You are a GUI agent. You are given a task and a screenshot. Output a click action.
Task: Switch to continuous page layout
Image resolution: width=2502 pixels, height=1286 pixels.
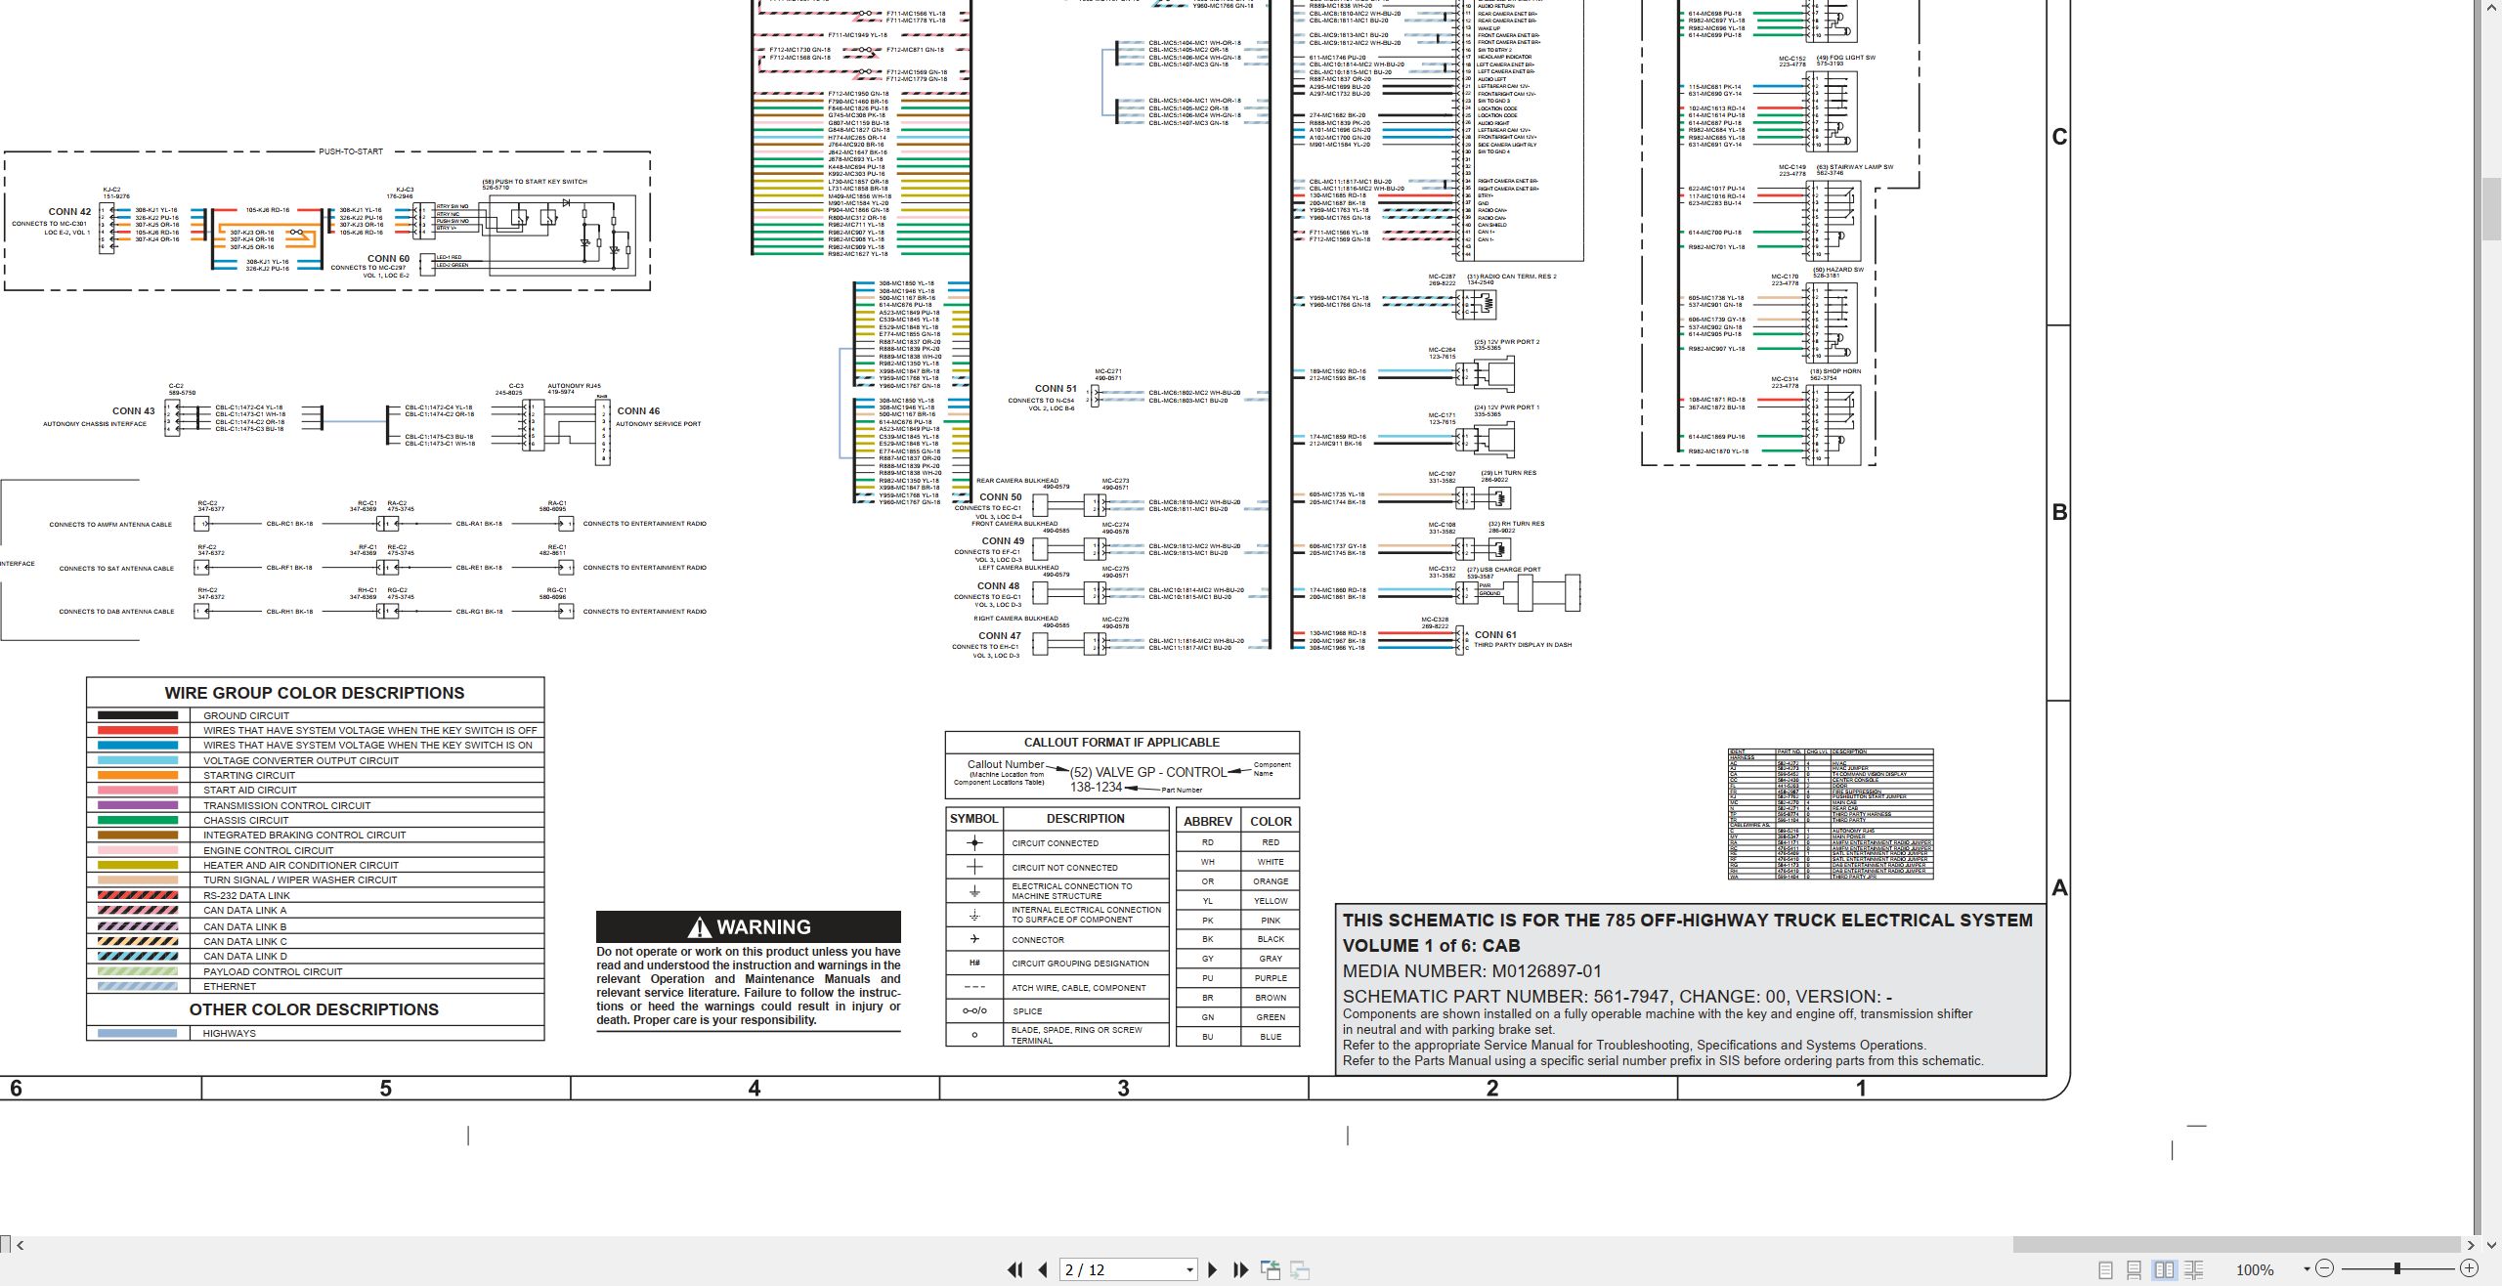[x=2135, y=1269]
